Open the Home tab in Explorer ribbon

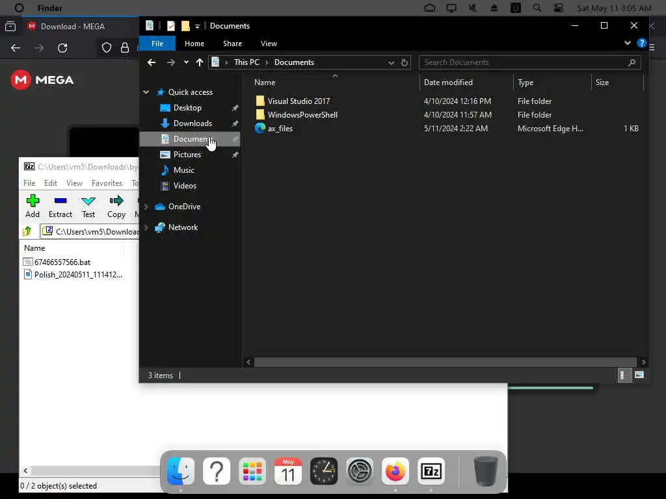pos(194,44)
